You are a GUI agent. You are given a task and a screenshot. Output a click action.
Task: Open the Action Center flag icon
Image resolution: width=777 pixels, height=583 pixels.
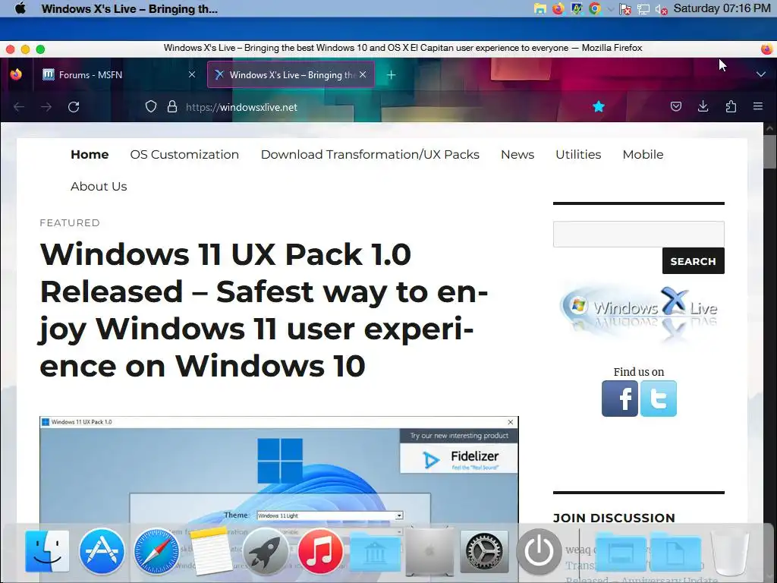coord(625,9)
